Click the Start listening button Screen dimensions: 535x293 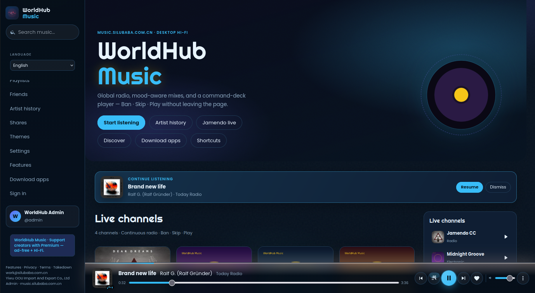121,122
